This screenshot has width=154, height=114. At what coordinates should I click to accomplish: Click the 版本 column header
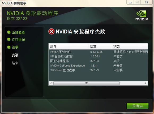(100, 47)
